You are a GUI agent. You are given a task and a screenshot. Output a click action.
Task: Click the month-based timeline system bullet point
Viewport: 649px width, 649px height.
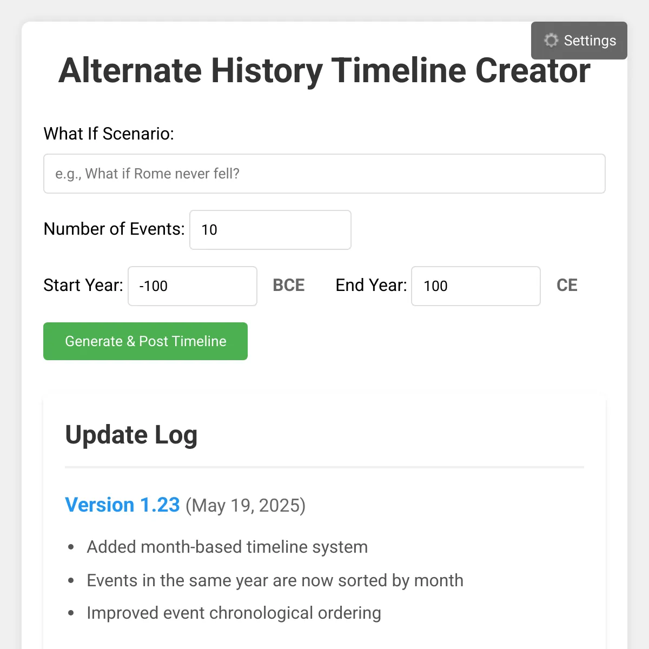[x=227, y=547]
